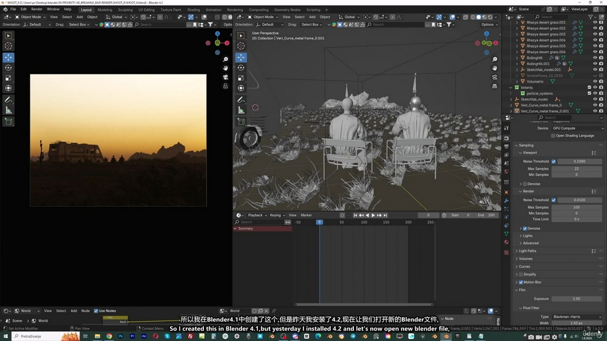This screenshot has height=341, width=607.
Task: Select the Cursor tool in the left viewport toolbar
Action: coord(8,46)
